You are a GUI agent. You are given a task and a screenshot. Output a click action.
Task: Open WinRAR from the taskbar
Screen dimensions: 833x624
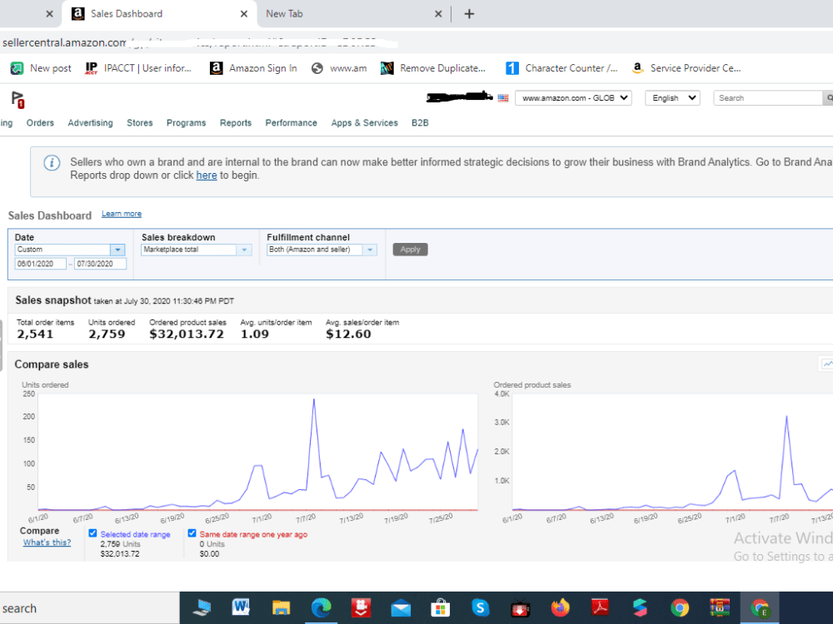720,607
